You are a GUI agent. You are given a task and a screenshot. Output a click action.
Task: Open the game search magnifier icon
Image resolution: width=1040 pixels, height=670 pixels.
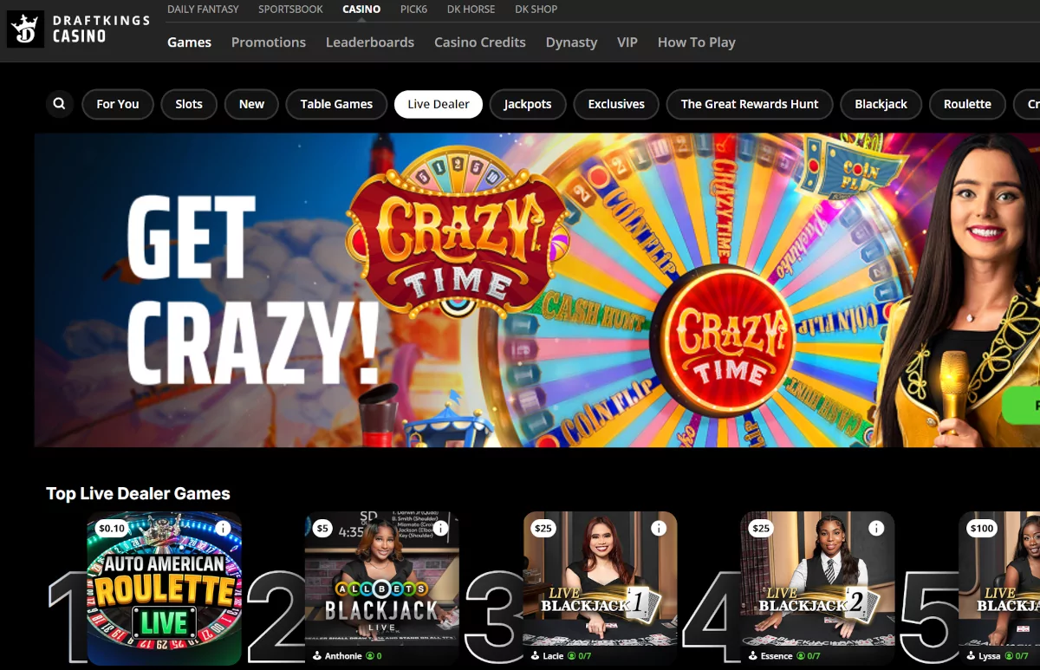[59, 104]
